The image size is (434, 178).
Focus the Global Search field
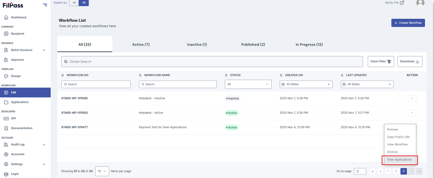(x=212, y=62)
